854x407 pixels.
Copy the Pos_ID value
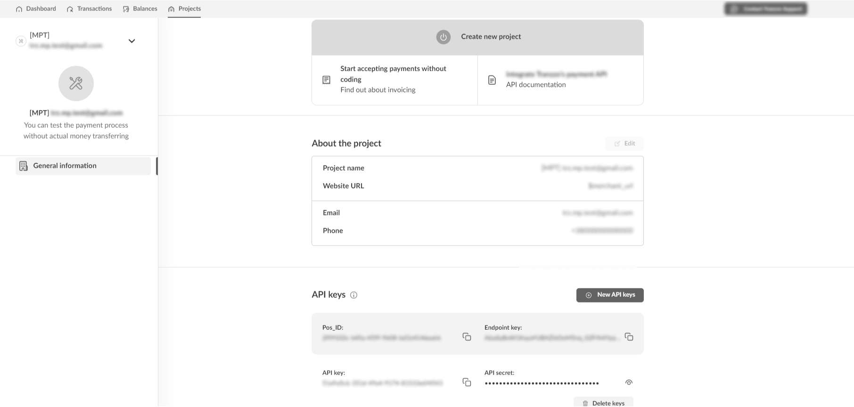pos(467,337)
